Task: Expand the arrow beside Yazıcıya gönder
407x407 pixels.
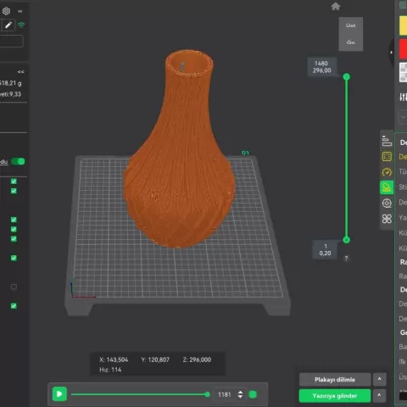Action: (x=380, y=395)
